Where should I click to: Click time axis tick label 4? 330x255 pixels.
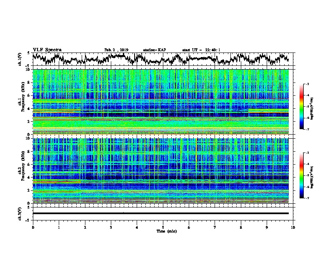click(137, 227)
